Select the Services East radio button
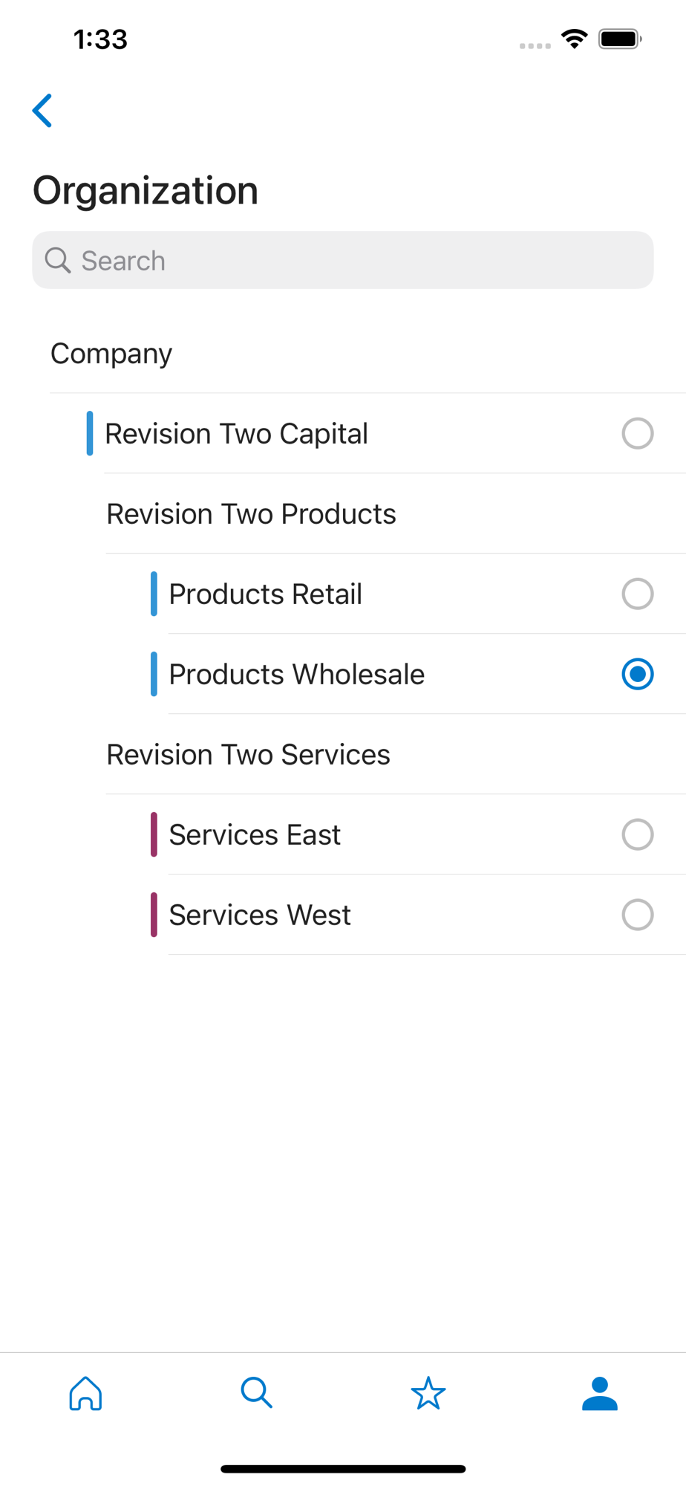The width and height of the screenshot is (686, 1486). click(x=638, y=834)
